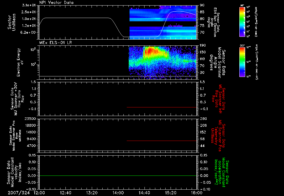Click the 16:00 time axis label

197,193
